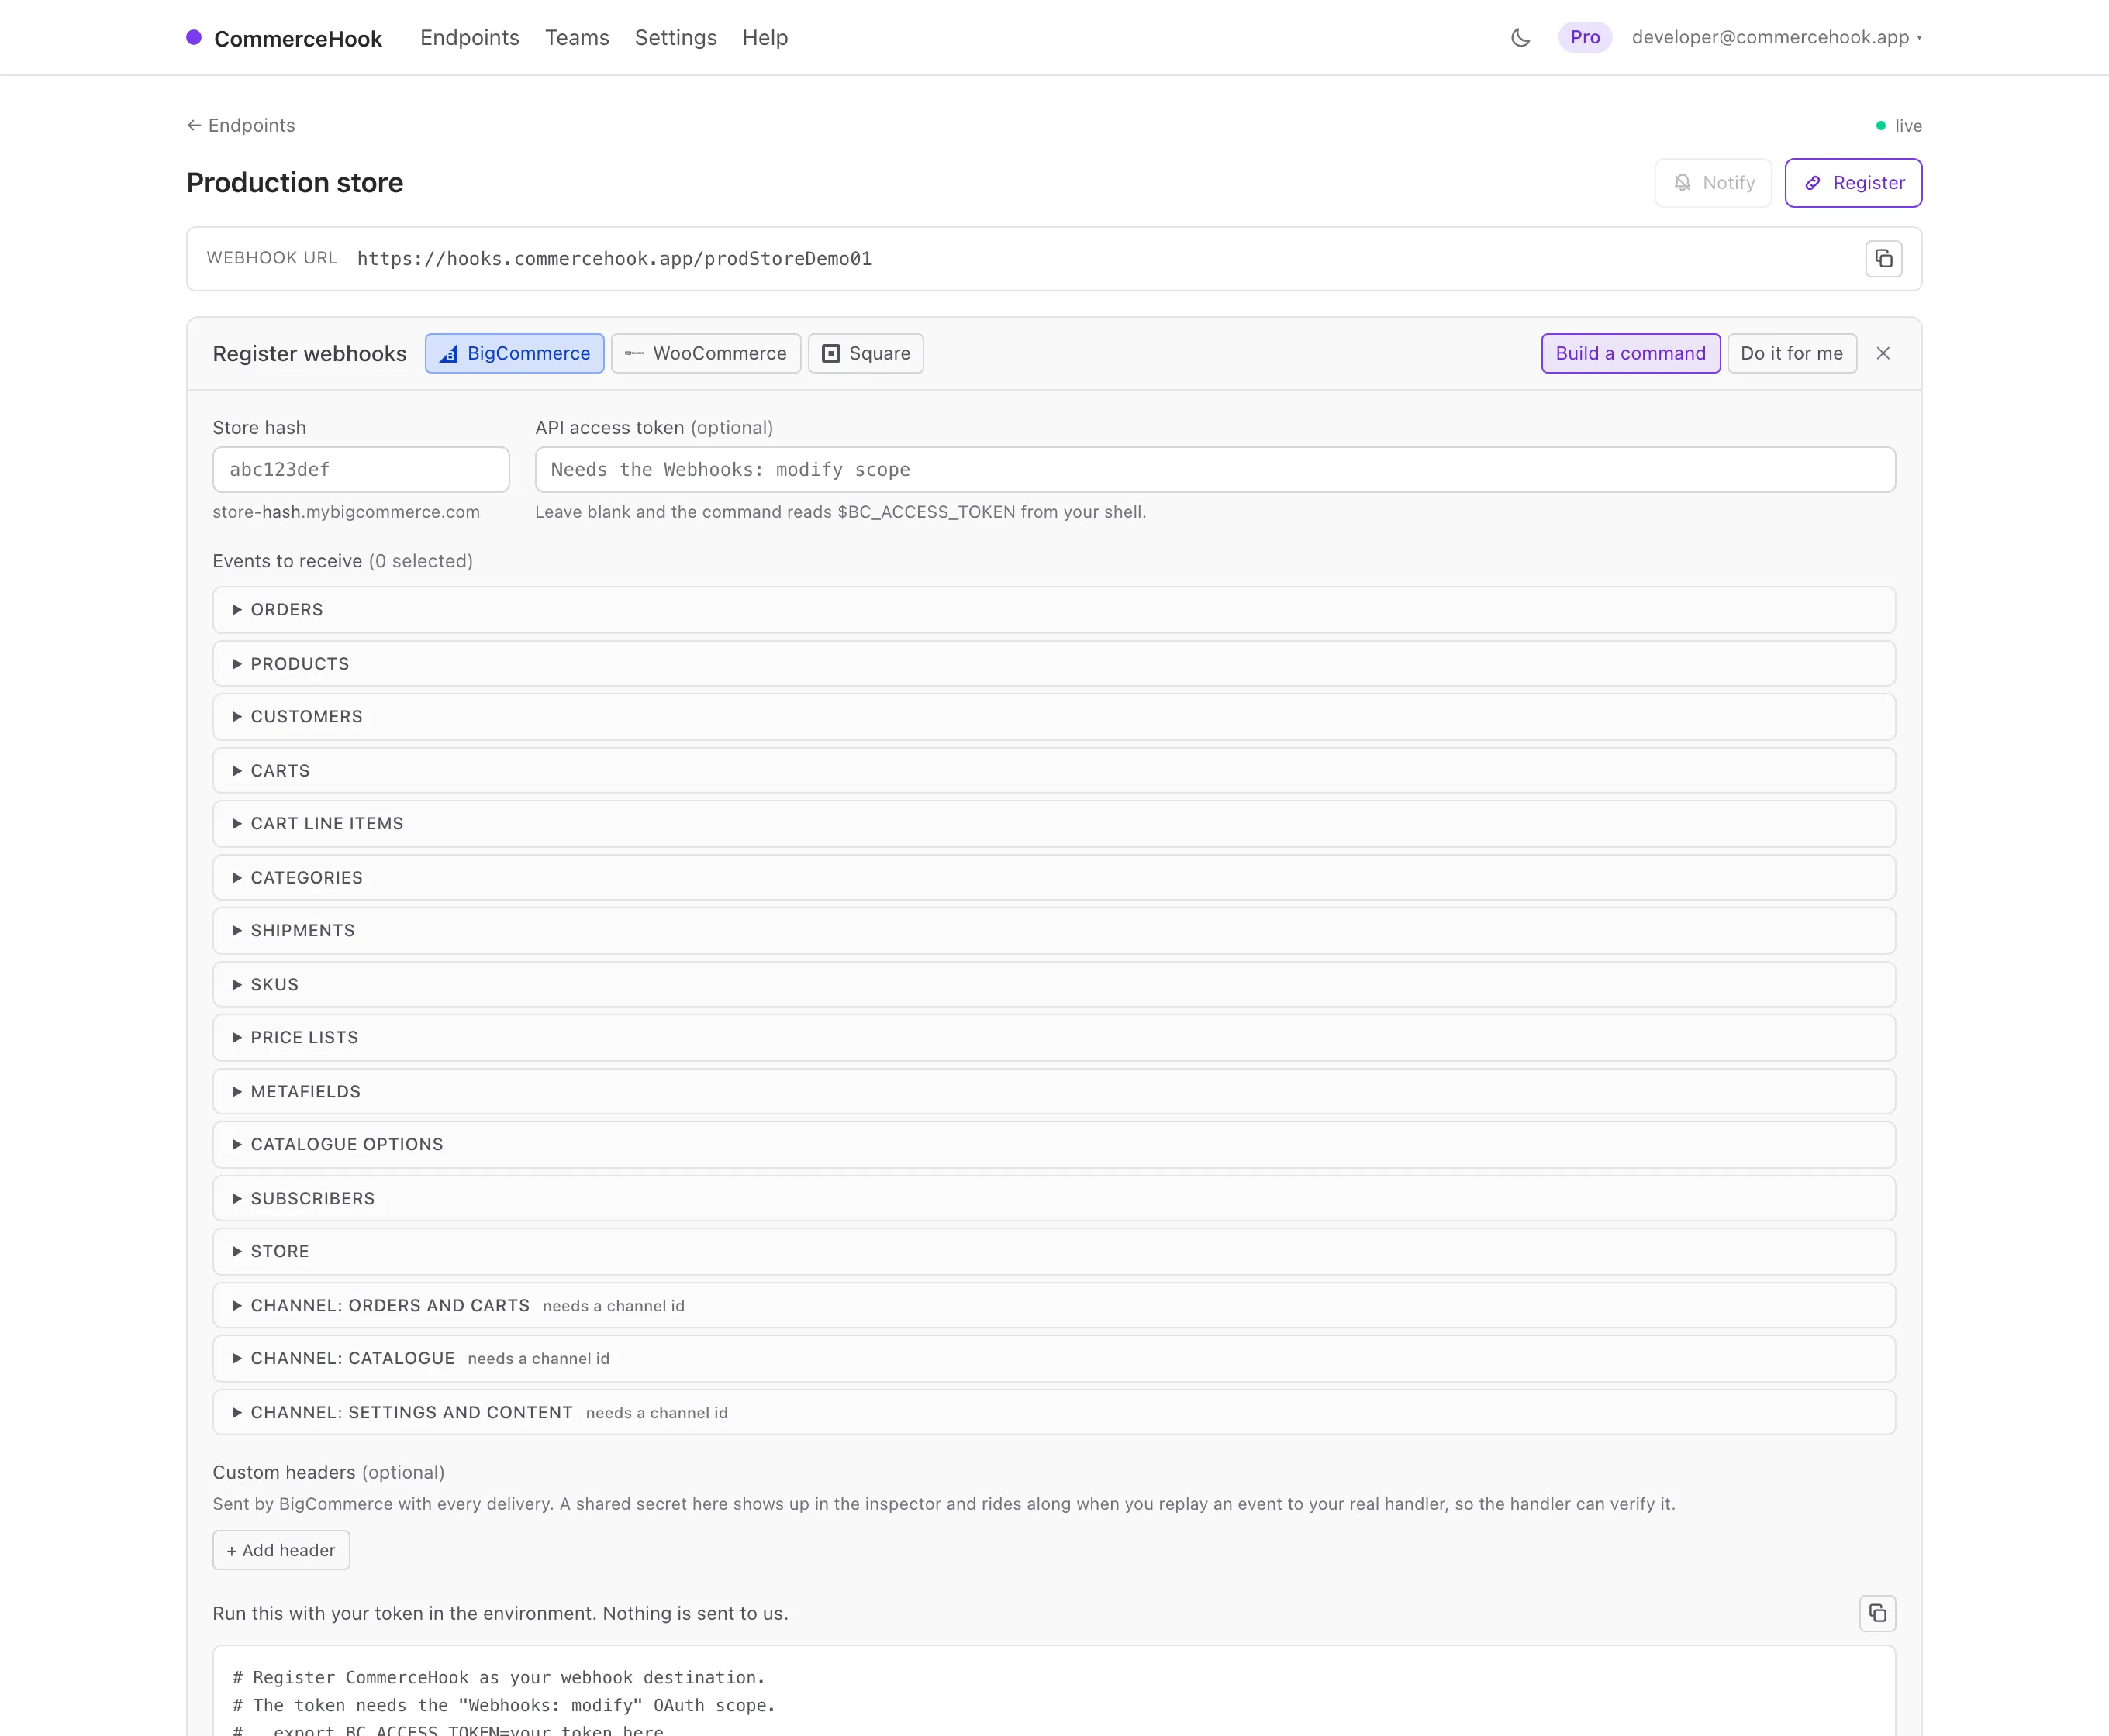The height and width of the screenshot is (1736, 2109).
Task: Click the Add header button
Action: tap(280, 1549)
